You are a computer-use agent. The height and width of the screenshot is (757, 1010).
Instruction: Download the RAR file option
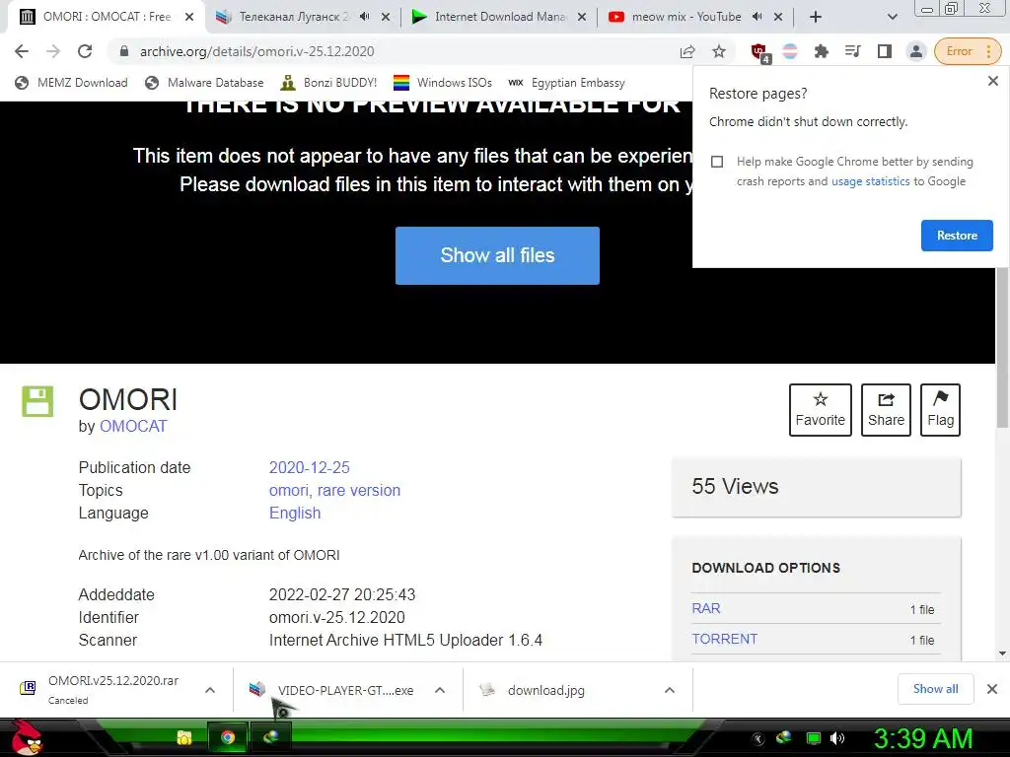706,608
